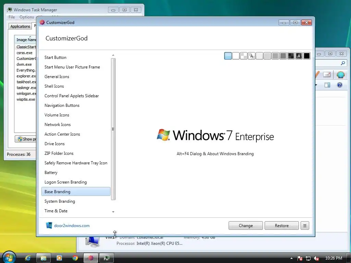Click the search magnifier in background window

pyautogui.click(x=343, y=63)
